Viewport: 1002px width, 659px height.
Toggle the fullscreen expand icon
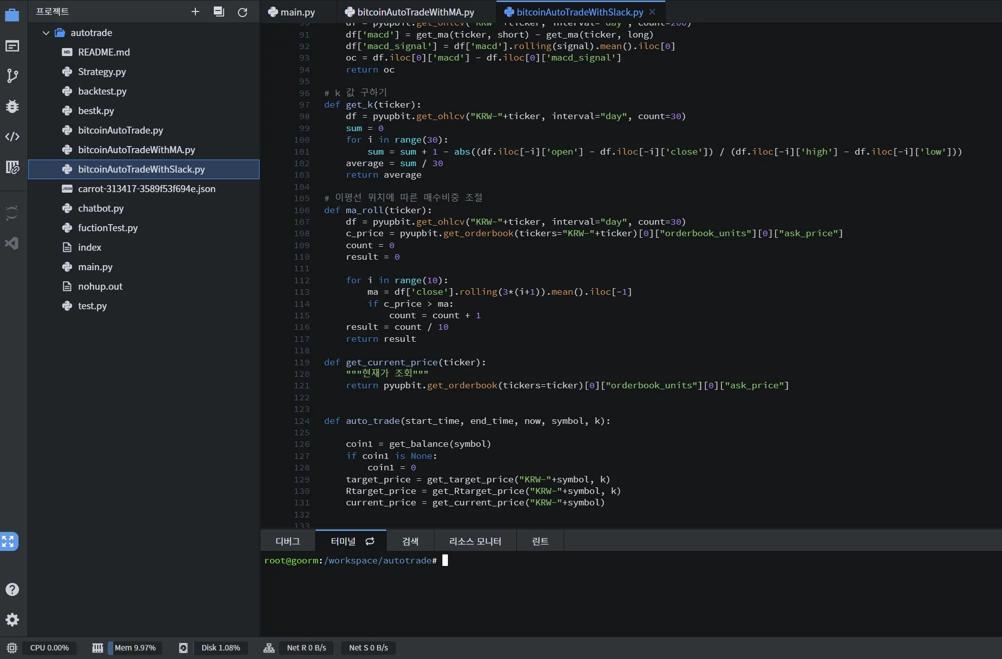coord(9,541)
